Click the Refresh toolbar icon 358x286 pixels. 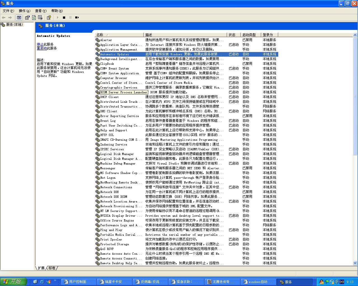(x=34, y=18)
